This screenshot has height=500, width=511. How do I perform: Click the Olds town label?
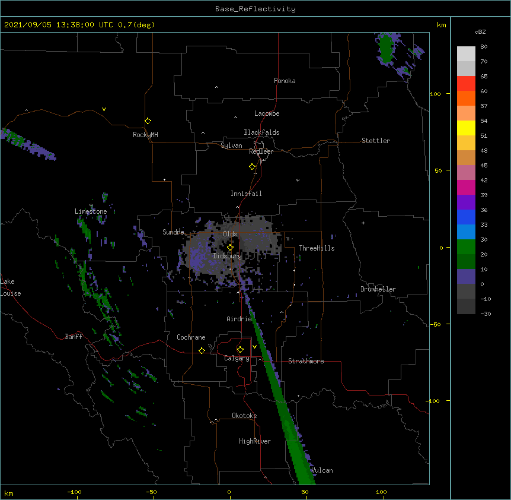(x=230, y=234)
